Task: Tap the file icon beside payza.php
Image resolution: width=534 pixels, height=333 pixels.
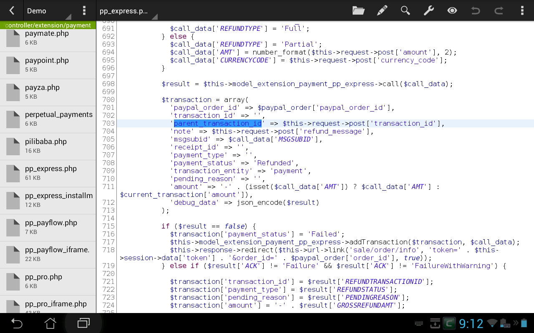Action: coord(13,92)
